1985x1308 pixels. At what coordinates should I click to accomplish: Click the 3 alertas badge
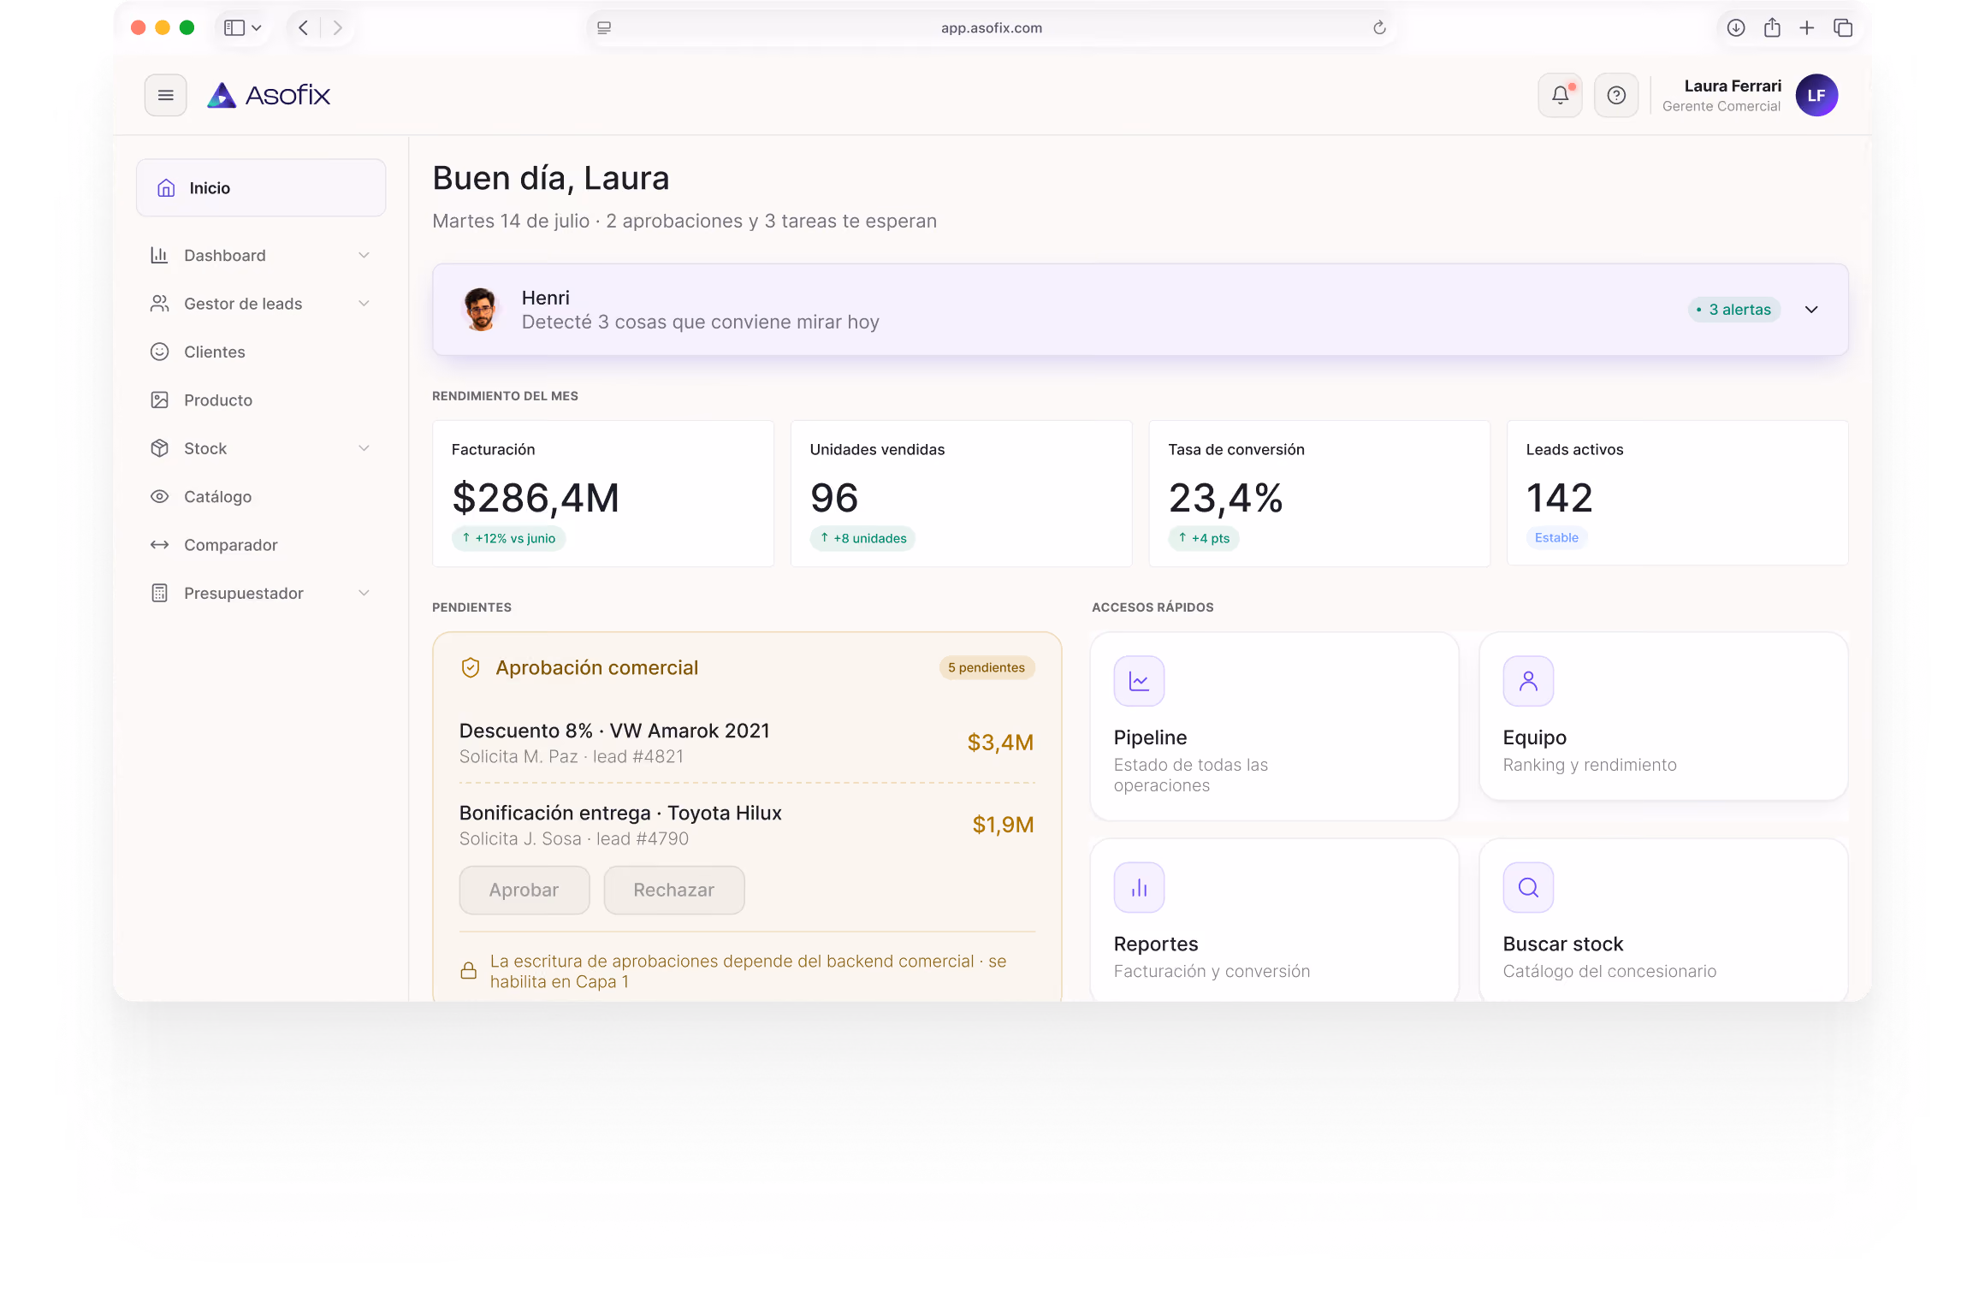[x=1734, y=310]
